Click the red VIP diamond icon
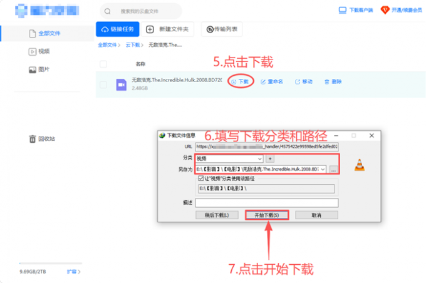This screenshot has width=426, height=283. pos(385,10)
